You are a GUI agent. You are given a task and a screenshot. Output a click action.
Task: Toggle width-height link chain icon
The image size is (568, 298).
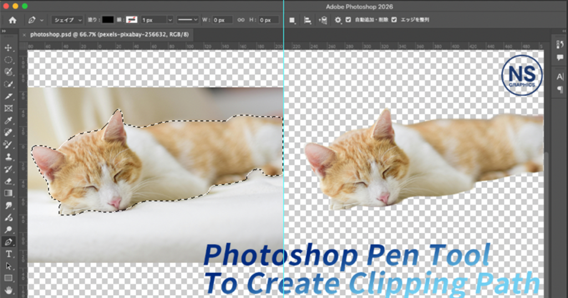(241, 20)
